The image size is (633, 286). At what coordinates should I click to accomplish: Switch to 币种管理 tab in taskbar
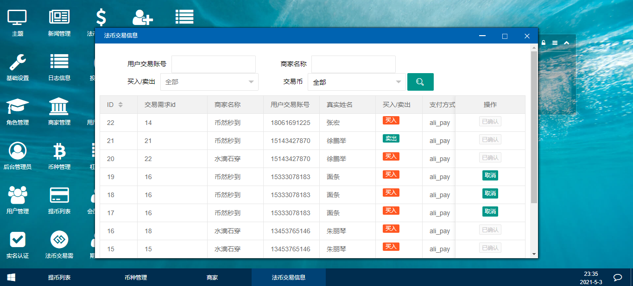pyautogui.click(x=136, y=278)
